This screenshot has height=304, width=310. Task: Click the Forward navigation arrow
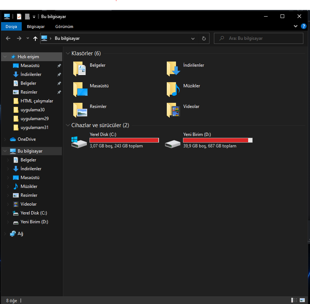point(19,38)
